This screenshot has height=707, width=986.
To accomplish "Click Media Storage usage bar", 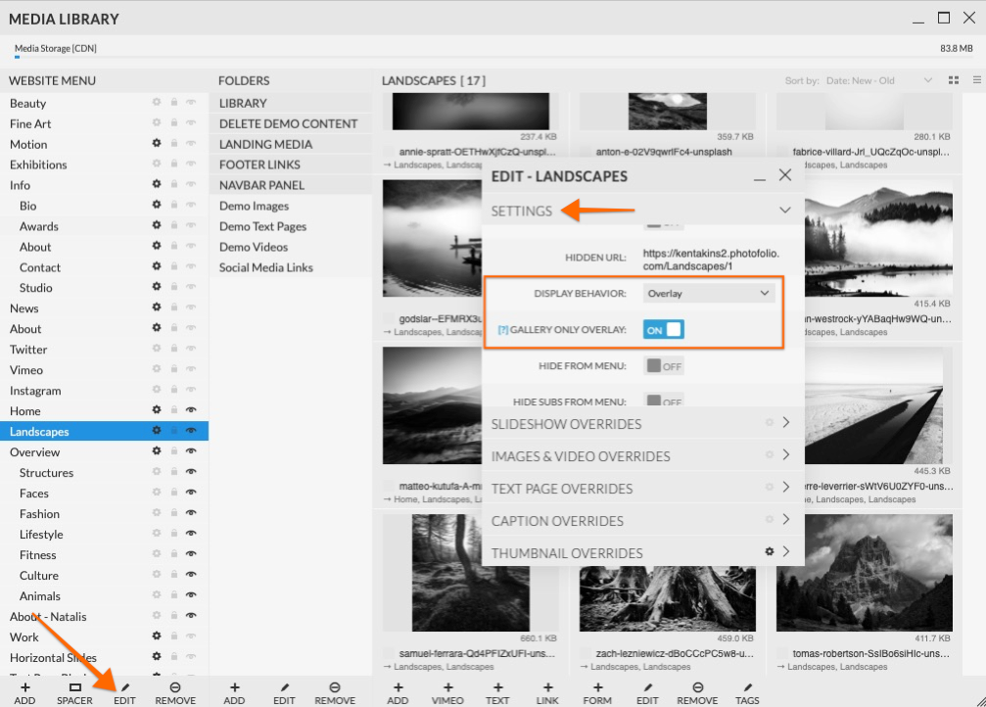I will click(493, 57).
